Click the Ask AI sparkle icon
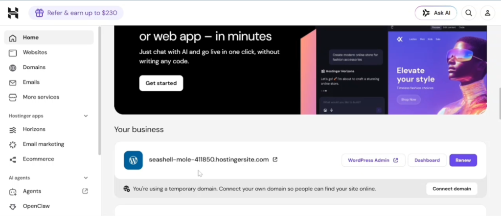Viewport: 501px width, 216px height. (426, 13)
